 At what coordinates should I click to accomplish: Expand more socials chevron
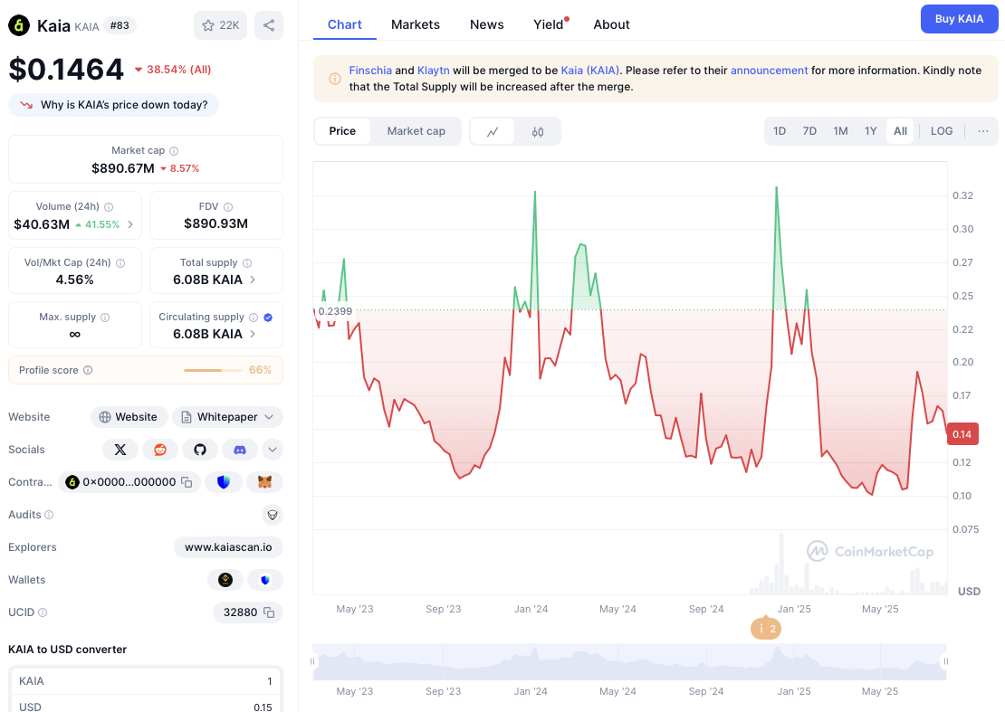(273, 450)
